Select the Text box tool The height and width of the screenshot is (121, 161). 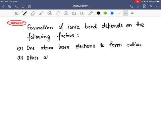pos(82,13)
